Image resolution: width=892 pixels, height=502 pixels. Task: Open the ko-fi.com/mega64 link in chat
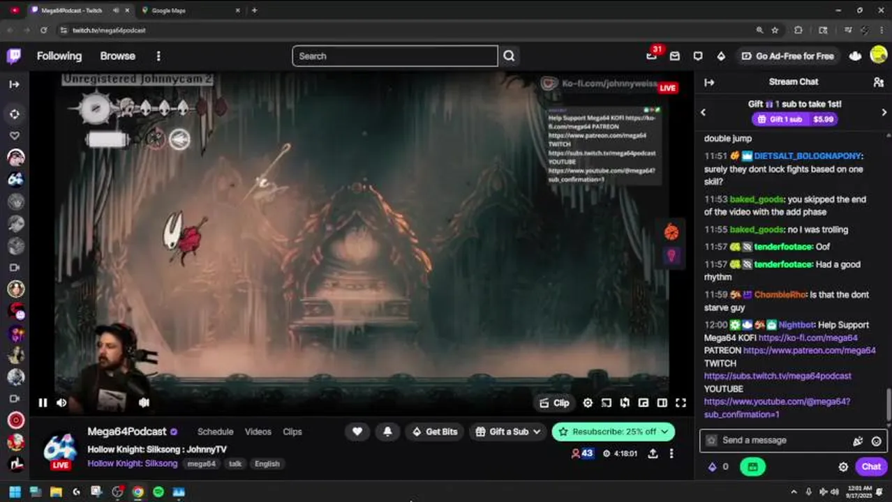click(808, 337)
